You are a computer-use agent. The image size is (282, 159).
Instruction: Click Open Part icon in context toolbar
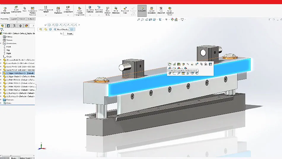coord(170,64)
